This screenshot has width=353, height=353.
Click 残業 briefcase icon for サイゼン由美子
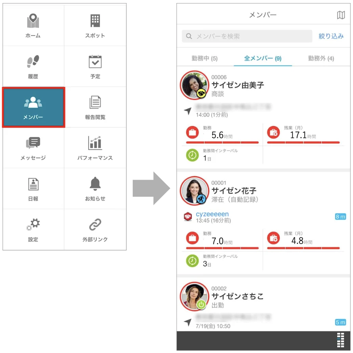point(273,132)
